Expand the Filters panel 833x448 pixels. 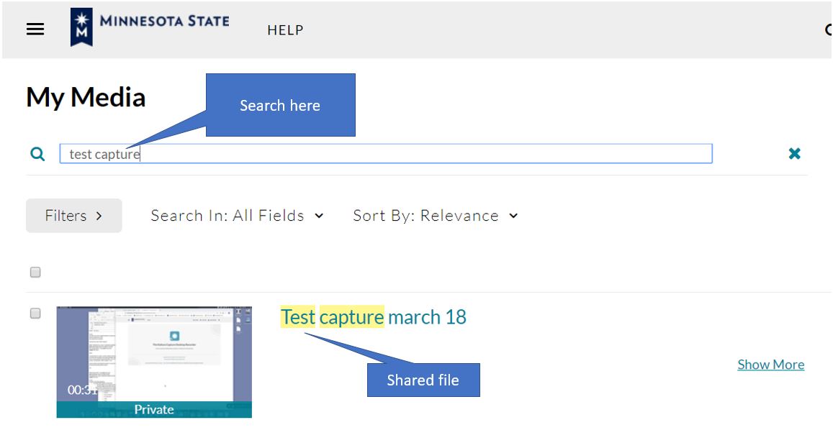pos(73,215)
